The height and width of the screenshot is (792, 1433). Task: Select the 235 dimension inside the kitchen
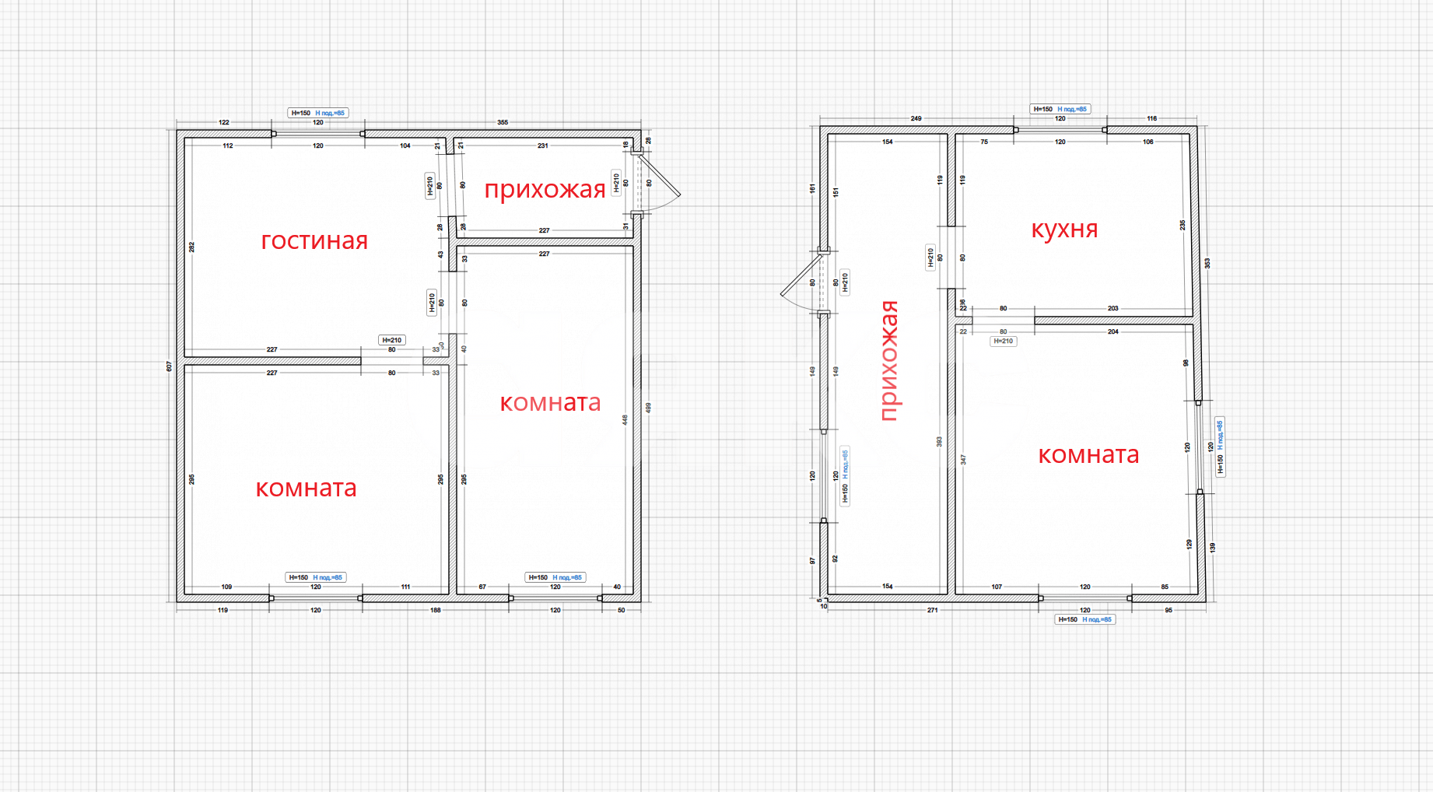[1182, 225]
